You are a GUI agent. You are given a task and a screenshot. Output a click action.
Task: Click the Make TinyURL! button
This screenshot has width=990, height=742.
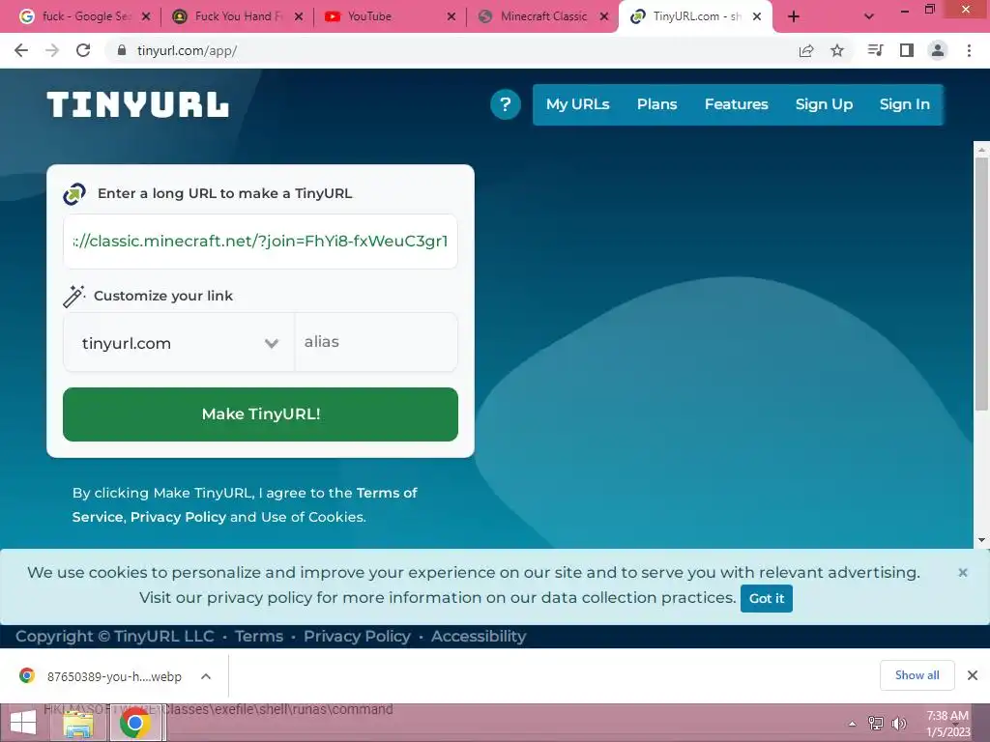point(260,414)
